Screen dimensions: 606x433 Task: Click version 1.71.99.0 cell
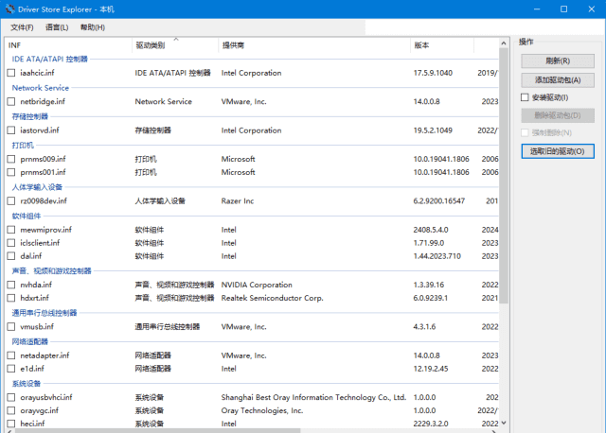[429, 243]
